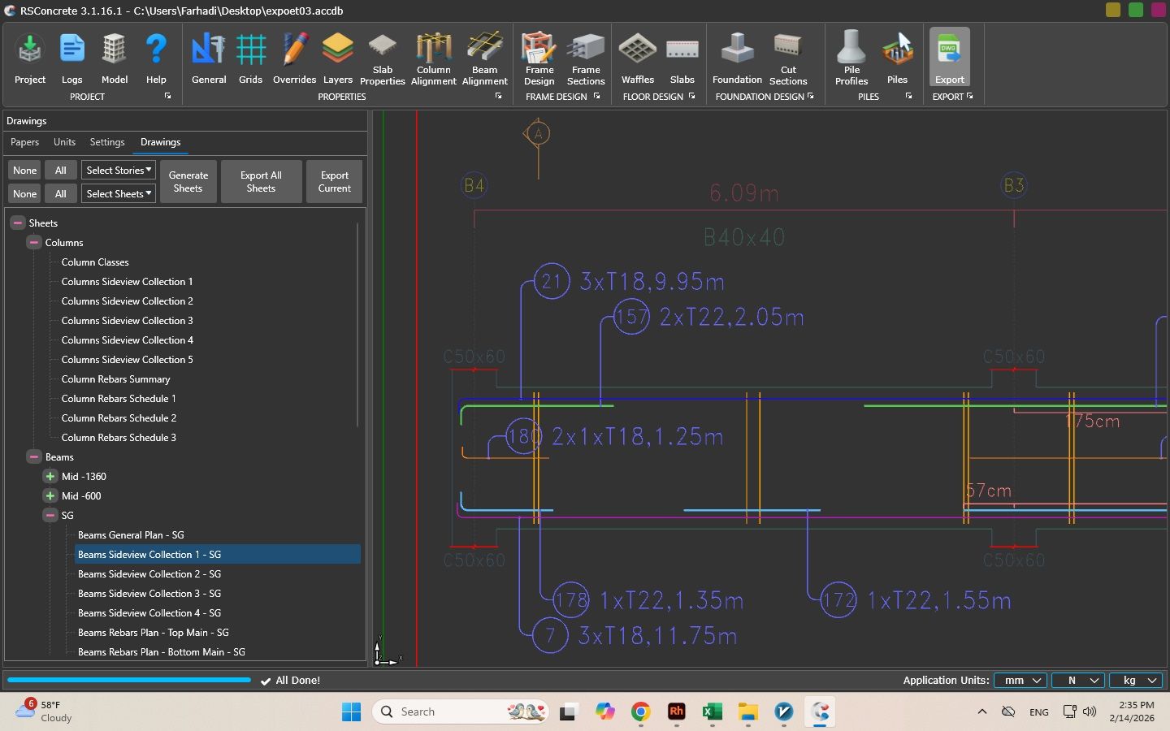The height and width of the screenshot is (731, 1170).
Task: Open the Waffles floor design tool
Action: coord(638,58)
